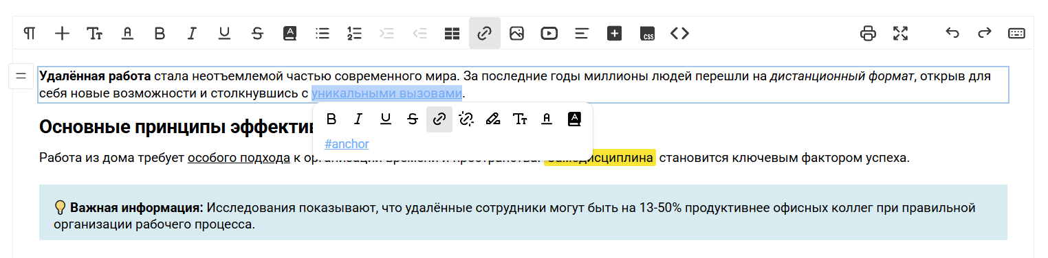Open the text size tool in main toolbar
Screen dimensions: 1048x258
coord(94,33)
